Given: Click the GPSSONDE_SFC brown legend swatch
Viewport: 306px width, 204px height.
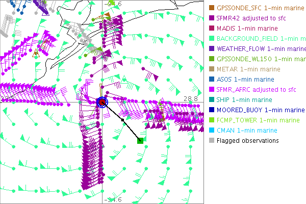Looking at the screenshot, I should 212,8.
